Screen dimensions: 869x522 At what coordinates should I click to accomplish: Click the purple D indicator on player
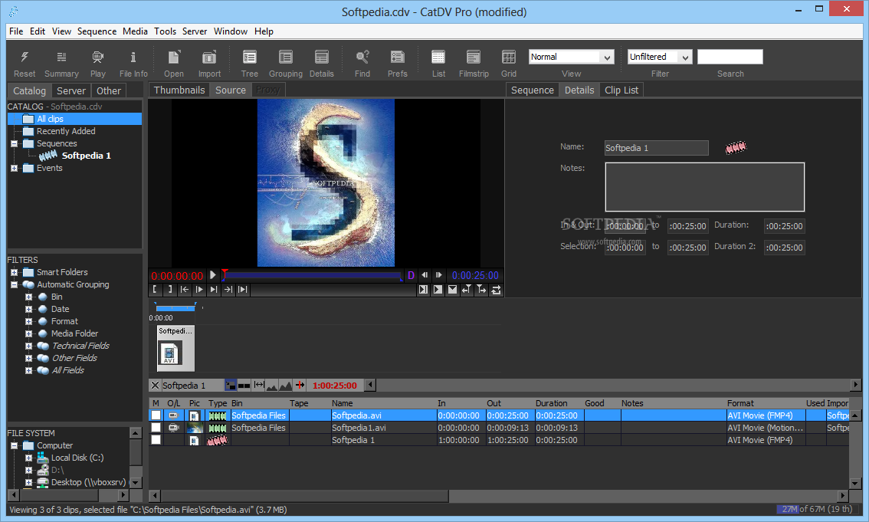tap(411, 275)
